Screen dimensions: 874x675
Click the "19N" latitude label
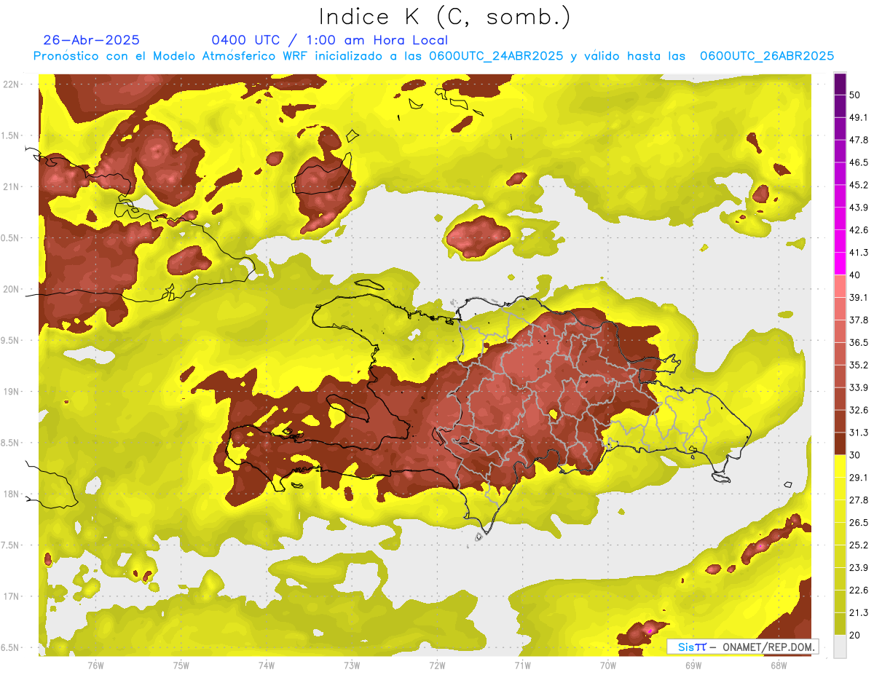coord(11,392)
